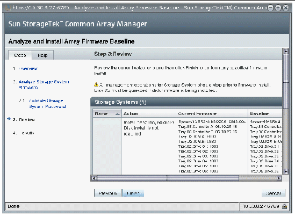Go to the Overview step link
Viewport: 295px width, 216px height.
28,68
